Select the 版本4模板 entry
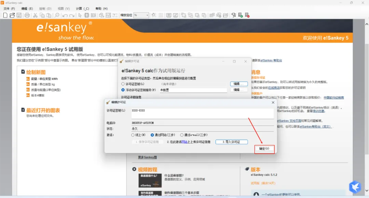Viewport: 369px width, 198px height. [38, 95]
